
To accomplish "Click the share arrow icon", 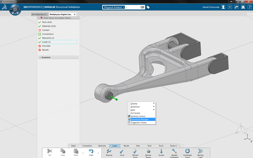I will 237,7.
